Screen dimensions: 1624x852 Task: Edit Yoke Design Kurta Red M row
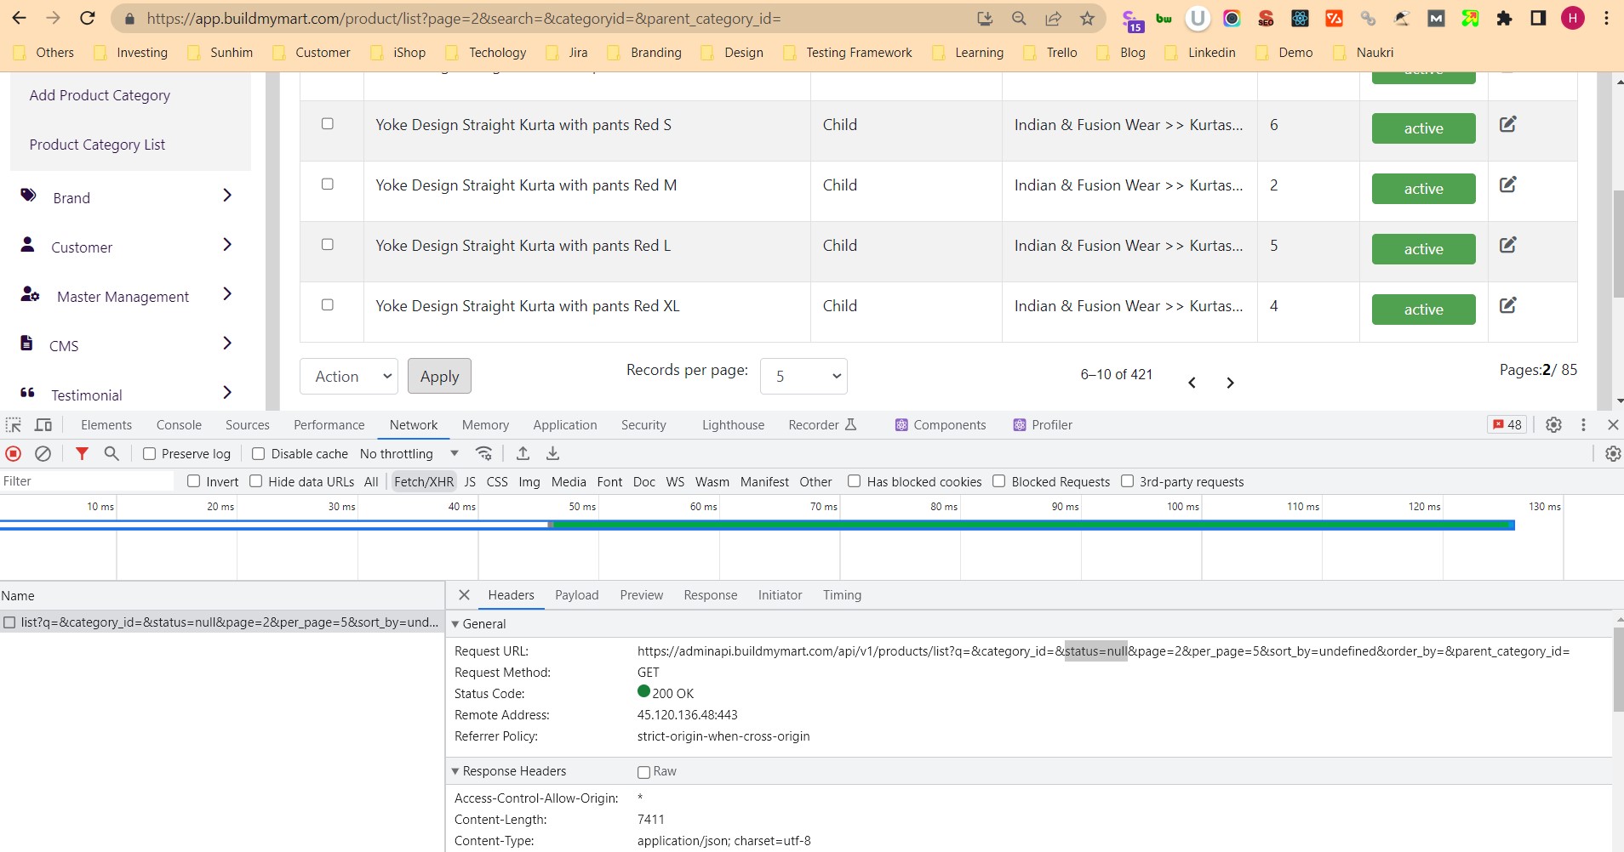[x=1507, y=185]
